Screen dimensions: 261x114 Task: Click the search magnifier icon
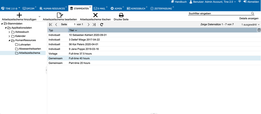point(252,13)
